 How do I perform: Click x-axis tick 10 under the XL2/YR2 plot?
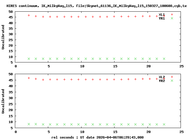pyautogui.click(x=82, y=132)
